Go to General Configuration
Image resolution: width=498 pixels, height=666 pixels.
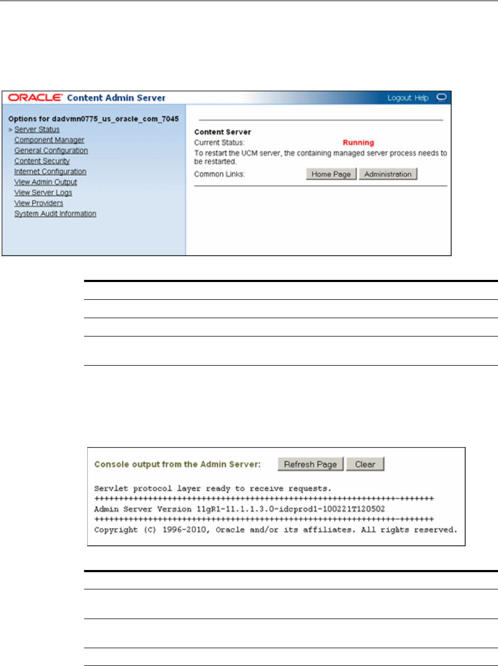pyautogui.click(x=51, y=150)
